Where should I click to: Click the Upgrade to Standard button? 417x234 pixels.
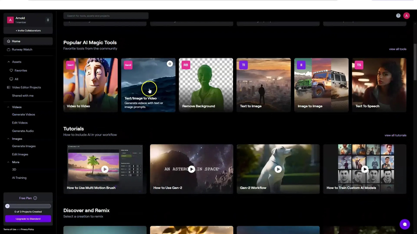(x=28, y=219)
